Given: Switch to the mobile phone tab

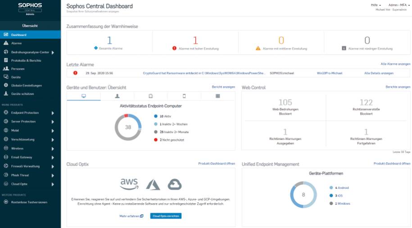Looking at the screenshot, I should click(x=184, y=96).
